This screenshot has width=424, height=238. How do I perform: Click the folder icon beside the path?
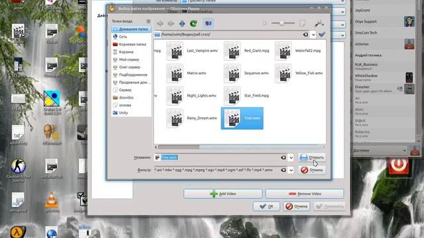(x=157, y=34)
